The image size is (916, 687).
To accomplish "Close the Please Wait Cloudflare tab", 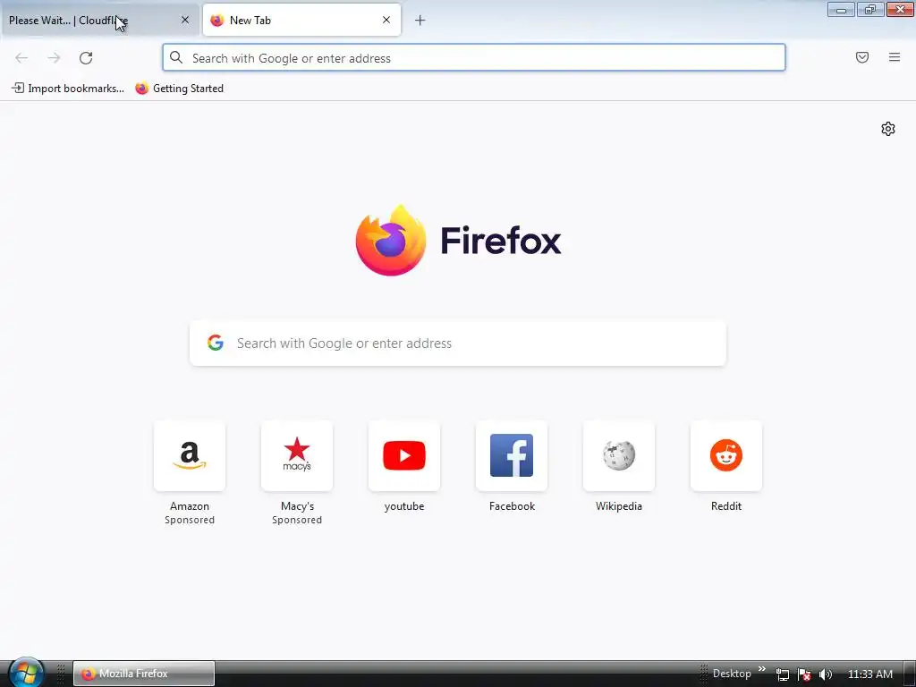I will [x=185, y=20].
